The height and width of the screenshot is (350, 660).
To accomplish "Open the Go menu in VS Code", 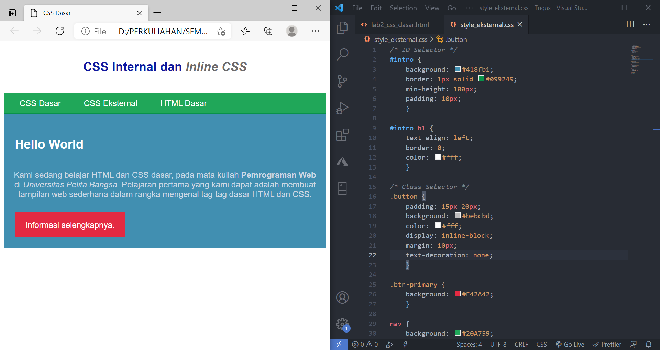I will [x=452, y=8].
